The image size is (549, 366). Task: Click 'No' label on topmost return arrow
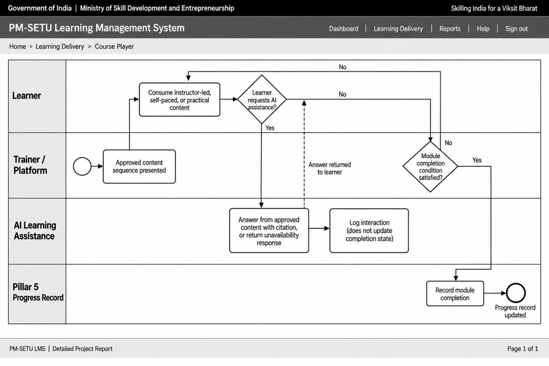(343, 67)
